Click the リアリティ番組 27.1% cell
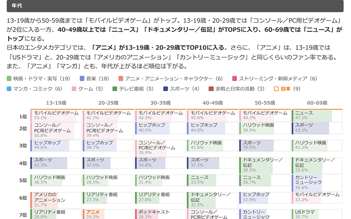 coord(108,198)
